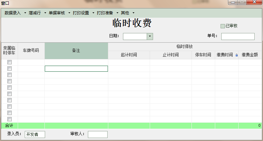Screen dimensions: 263x141
Task: Select the active 备注 cell in second row
Action: (x=76, y=69)
